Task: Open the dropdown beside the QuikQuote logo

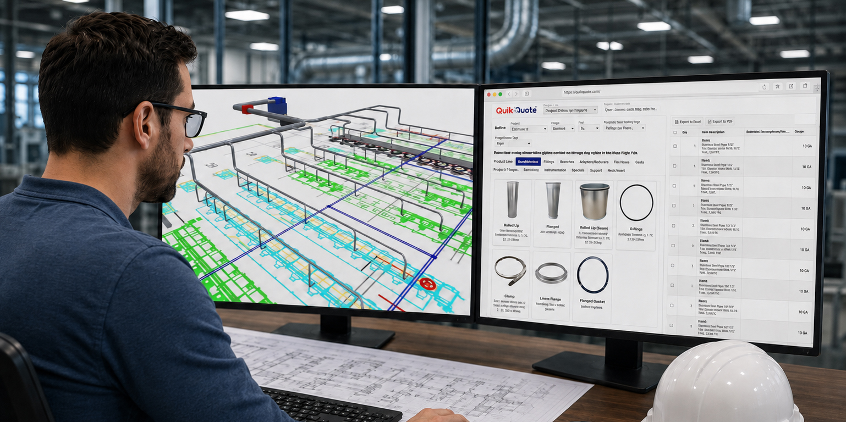Action: tap(570, 110)
